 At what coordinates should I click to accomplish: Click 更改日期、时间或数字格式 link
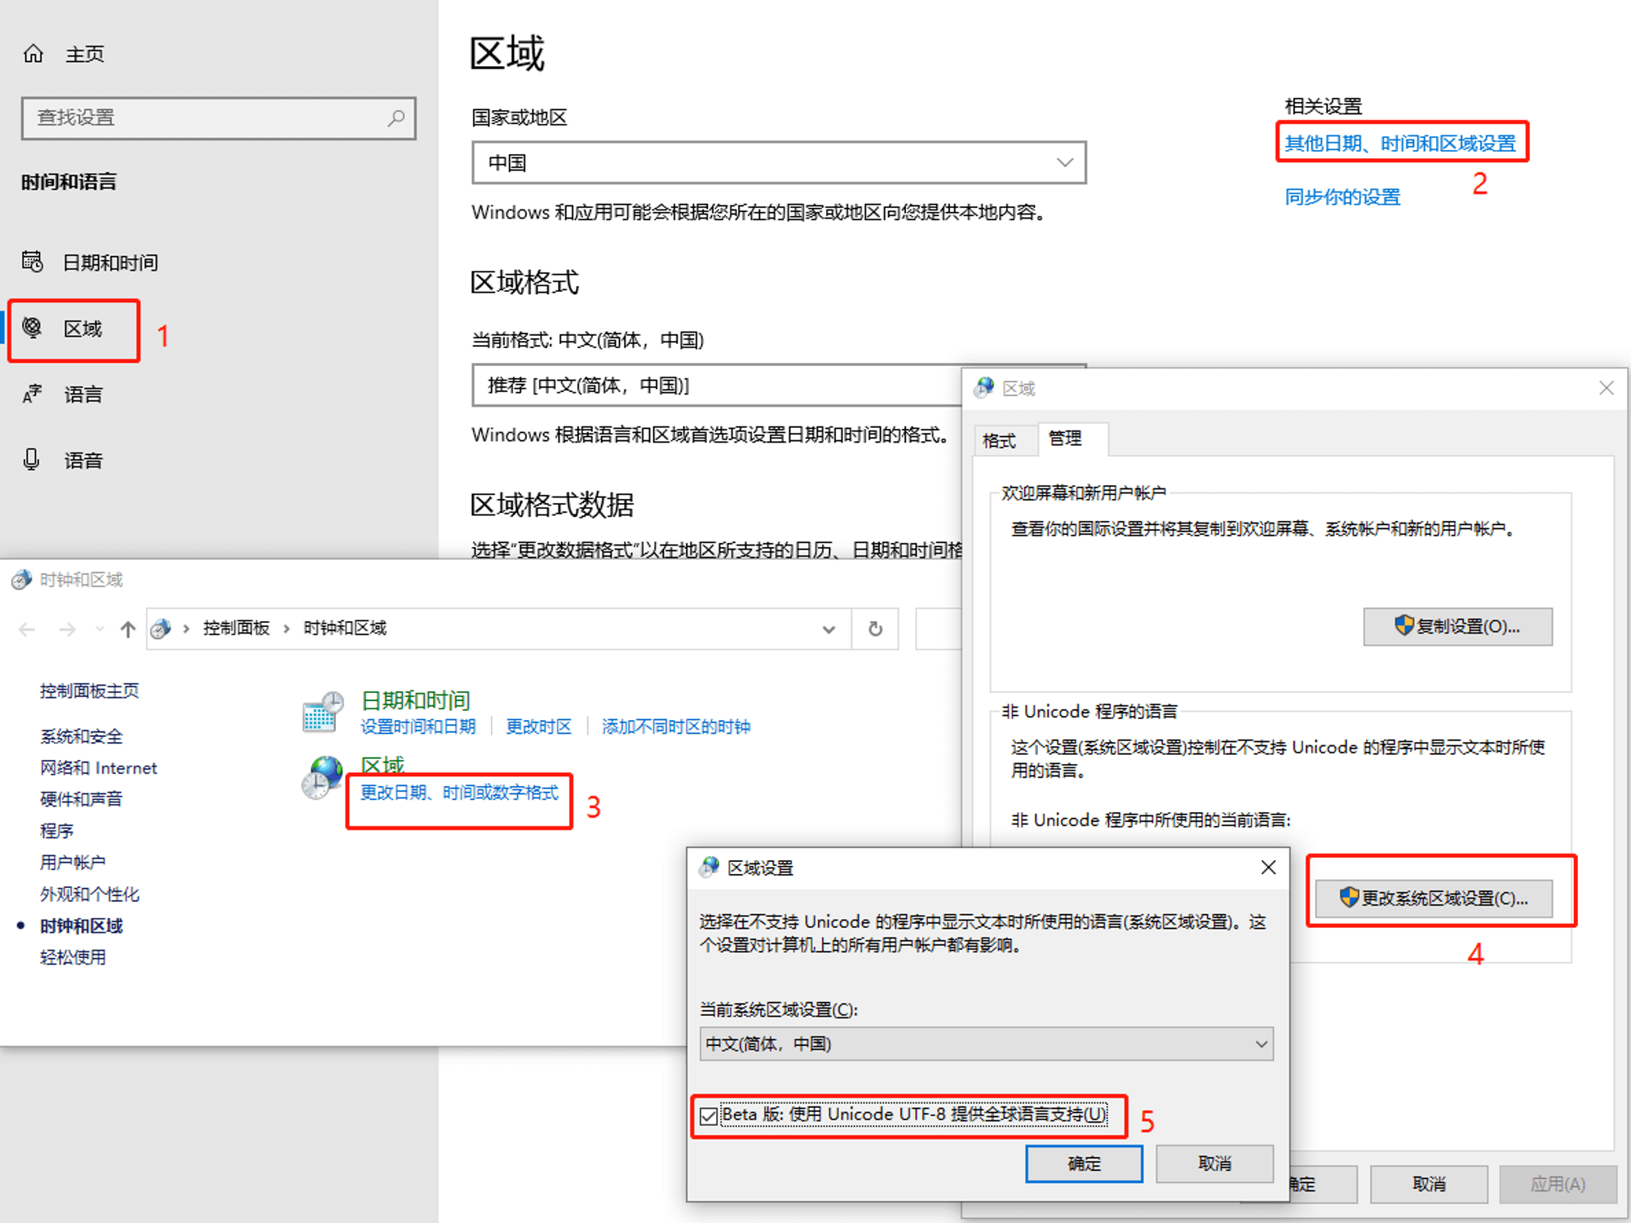(x=459, y=793)
